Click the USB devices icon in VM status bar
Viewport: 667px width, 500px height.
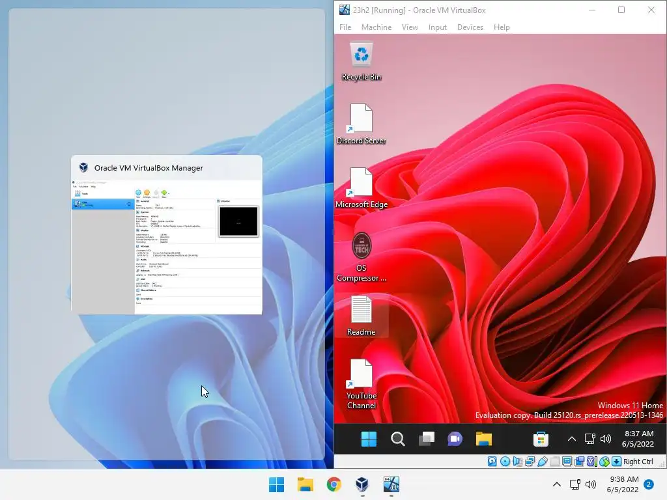[543, 462]
